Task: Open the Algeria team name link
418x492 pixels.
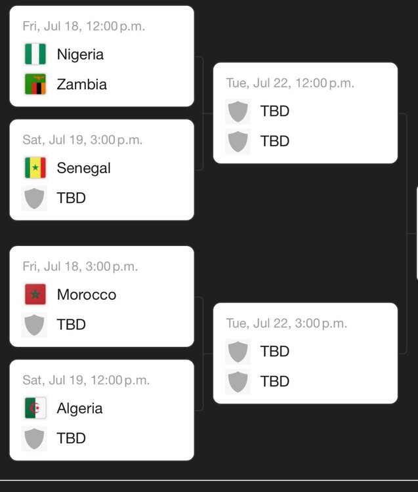Action: point(79,408)
